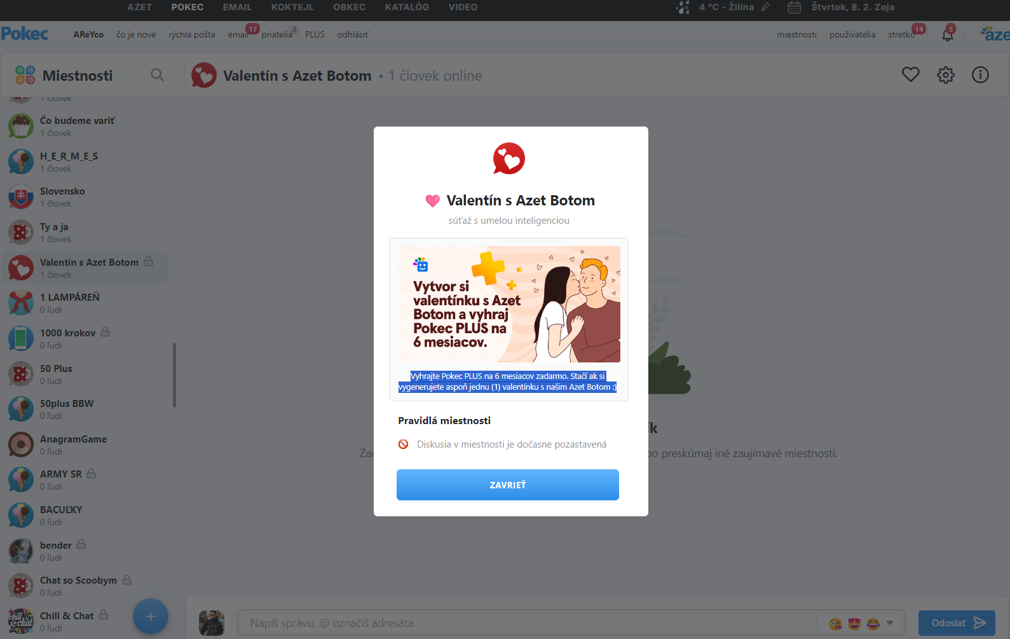Click the ZAVRIEŤ button in the dialog
The height and width of the screenshot is (639, 1010).
507,484
